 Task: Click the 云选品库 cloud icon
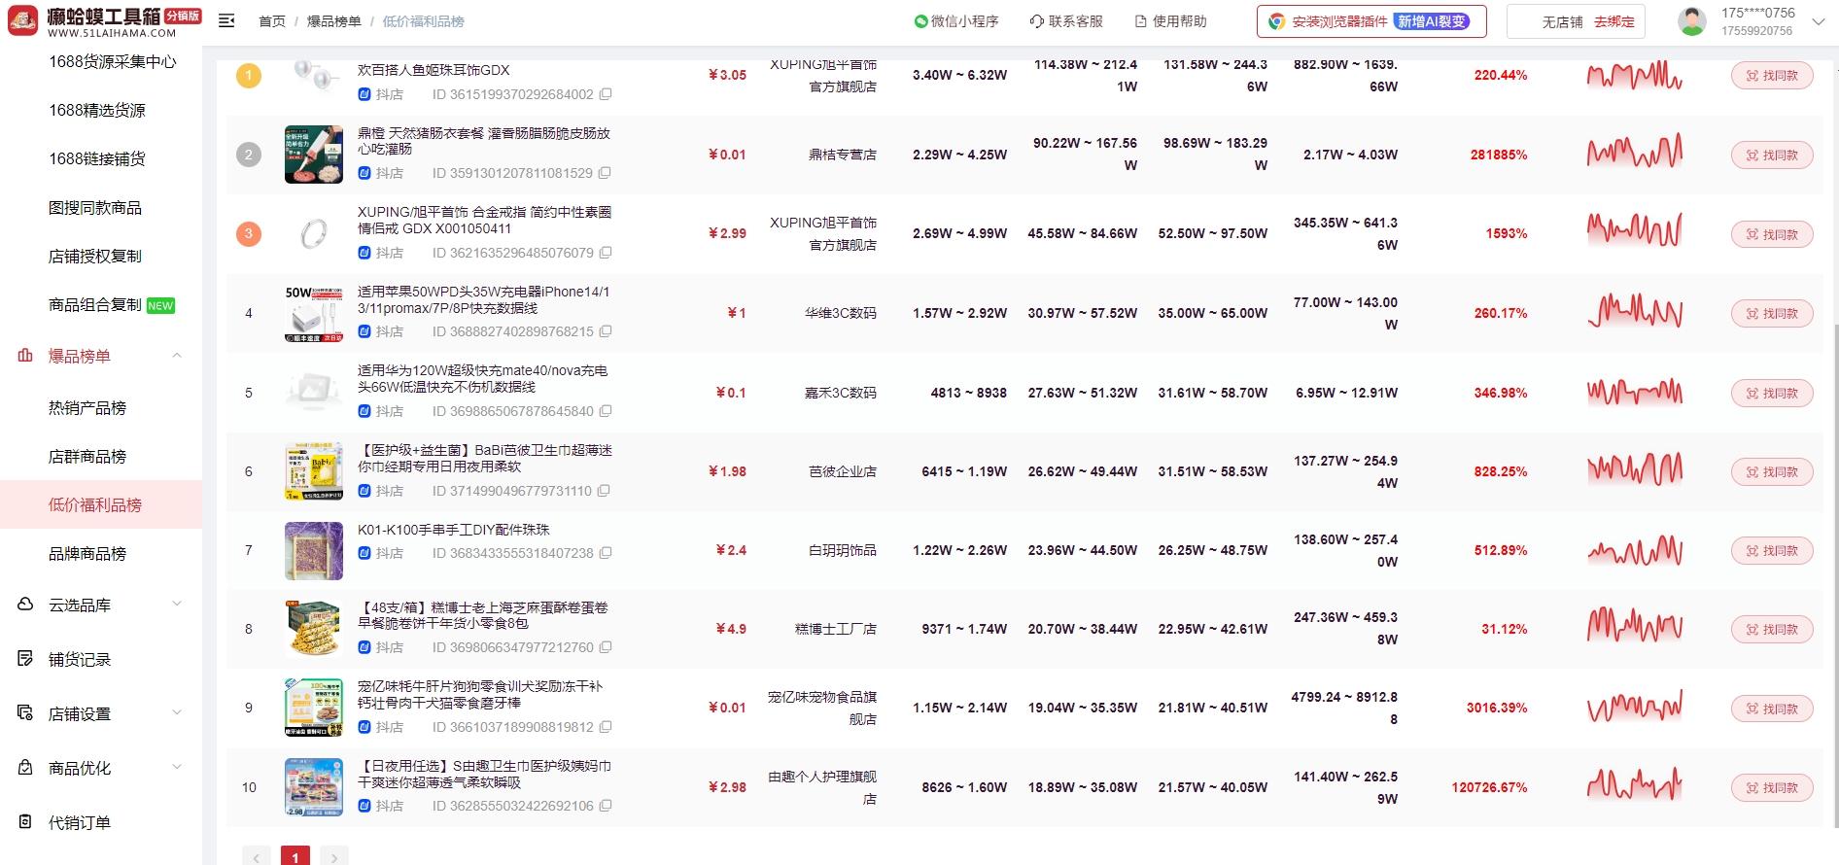(x=25, y=605)
